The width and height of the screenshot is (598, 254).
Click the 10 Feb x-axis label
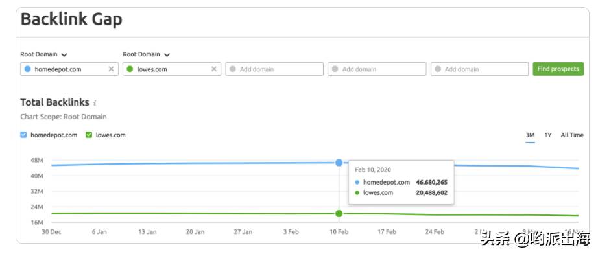point(339,231)
